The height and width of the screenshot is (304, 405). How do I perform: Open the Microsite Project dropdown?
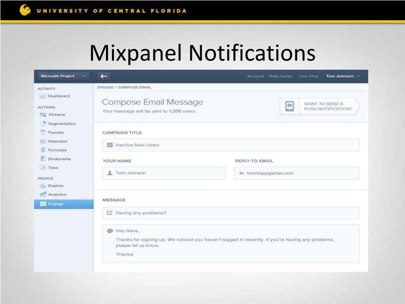[63, 76]
